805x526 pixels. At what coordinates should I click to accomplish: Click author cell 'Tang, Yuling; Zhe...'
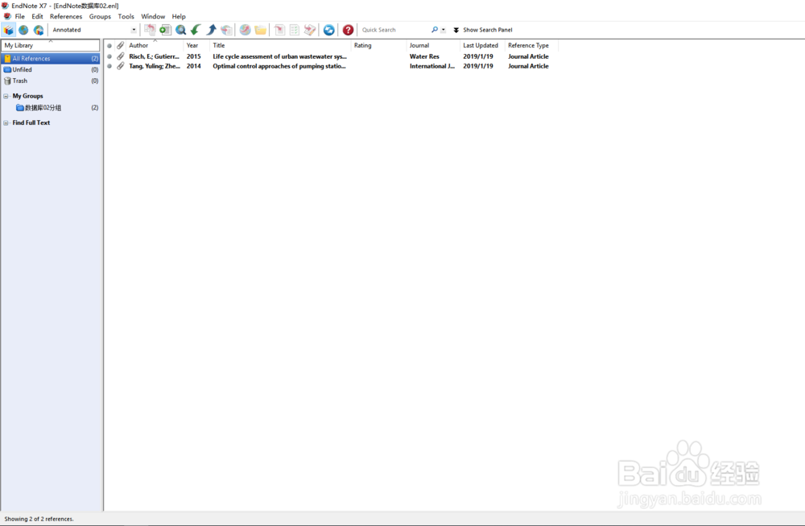click(x=155, y=66)
